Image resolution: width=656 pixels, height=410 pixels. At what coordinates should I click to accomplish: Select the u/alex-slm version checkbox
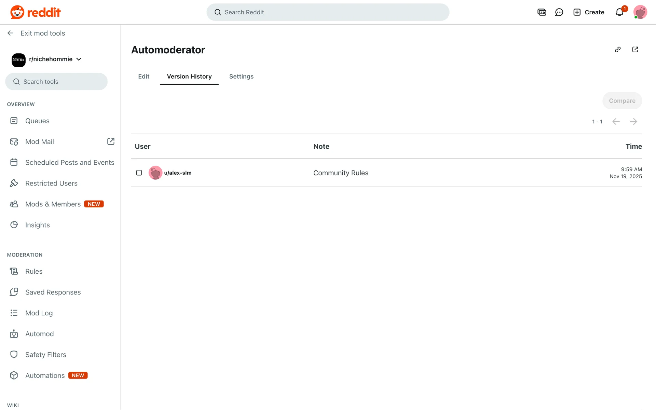click(139, 173)
